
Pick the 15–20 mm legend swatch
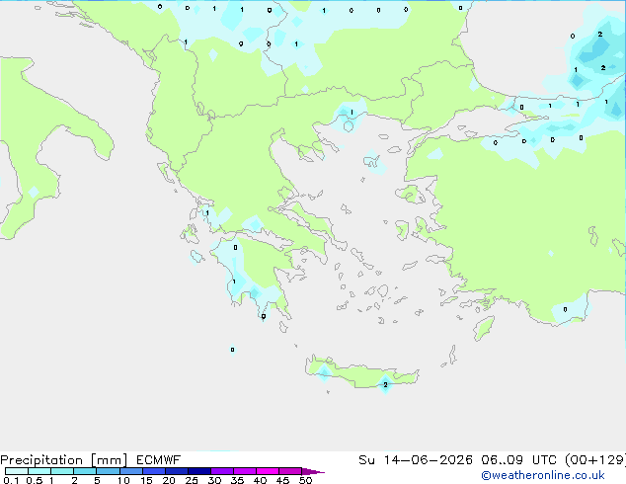coord(154,471)
